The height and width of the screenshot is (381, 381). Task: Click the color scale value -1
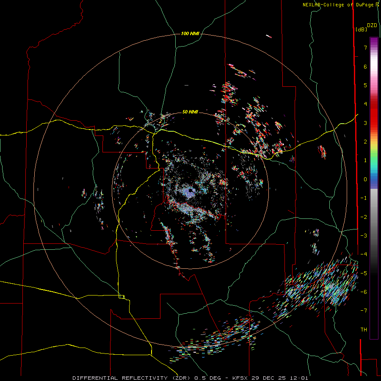(364, 198)
